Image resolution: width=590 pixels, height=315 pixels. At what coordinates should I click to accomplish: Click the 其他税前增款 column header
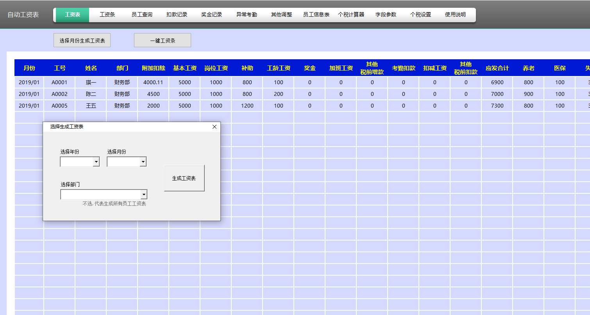coord(372,68)
